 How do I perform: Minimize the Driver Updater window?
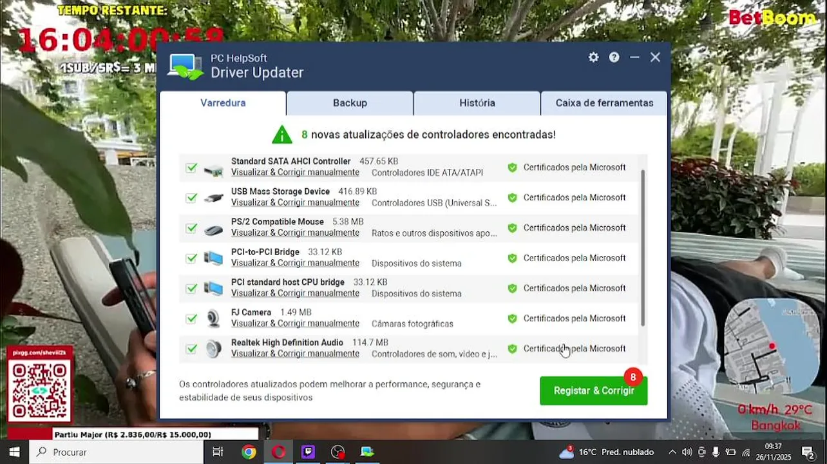(x=634, y=57)
